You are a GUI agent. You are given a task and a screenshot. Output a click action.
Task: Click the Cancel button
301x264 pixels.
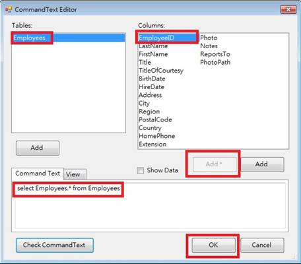[262, 245]
